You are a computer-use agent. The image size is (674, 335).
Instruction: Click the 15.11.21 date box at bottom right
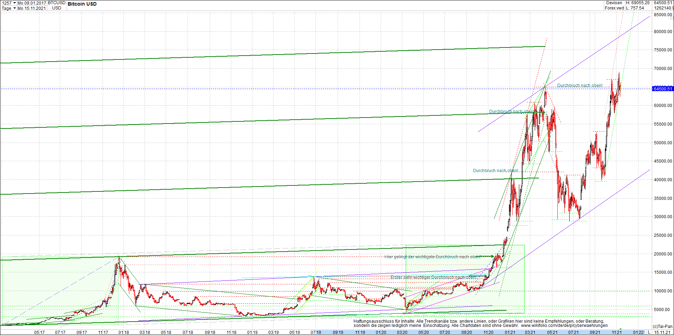[x=662, y=332]
